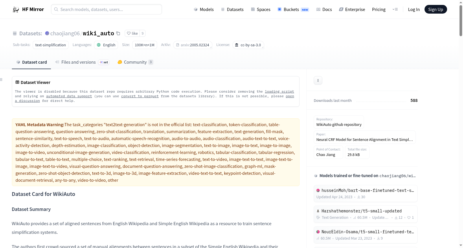This screenshot has height=248, width=463.
Task: Click the Dataset Summary heading
Action: coord(31,209)
